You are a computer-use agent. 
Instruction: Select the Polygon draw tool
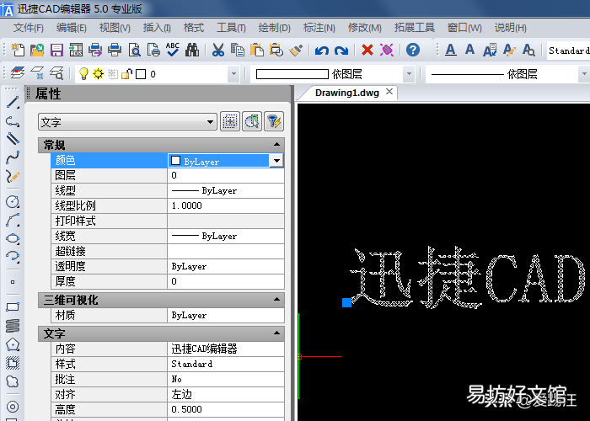pos(13,344)
